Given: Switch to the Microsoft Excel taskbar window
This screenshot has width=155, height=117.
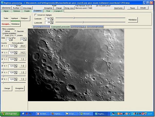Looking at the screenshot, I should (x=86, y=114).
